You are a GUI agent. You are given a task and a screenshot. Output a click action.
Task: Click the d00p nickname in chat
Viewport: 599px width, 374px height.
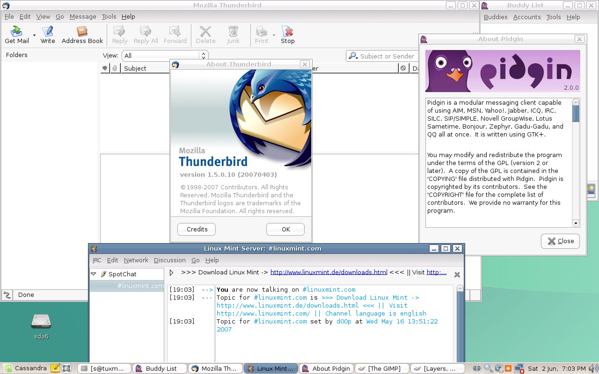(x=344, y=321)
